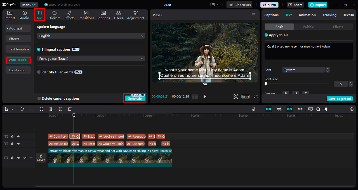358x190 pixels.
Task: Open more options for video track
Action: click(x=31, y=158)
